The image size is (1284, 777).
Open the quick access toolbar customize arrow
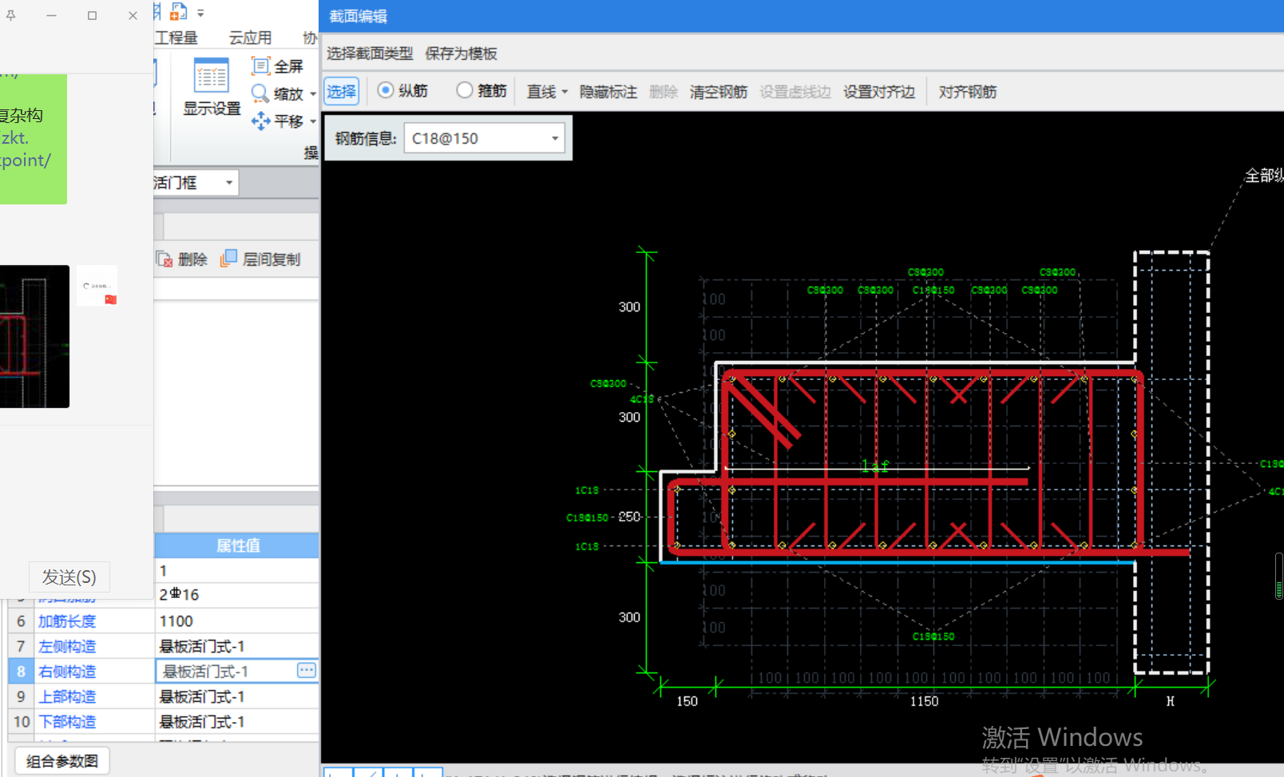coord(200,13)
